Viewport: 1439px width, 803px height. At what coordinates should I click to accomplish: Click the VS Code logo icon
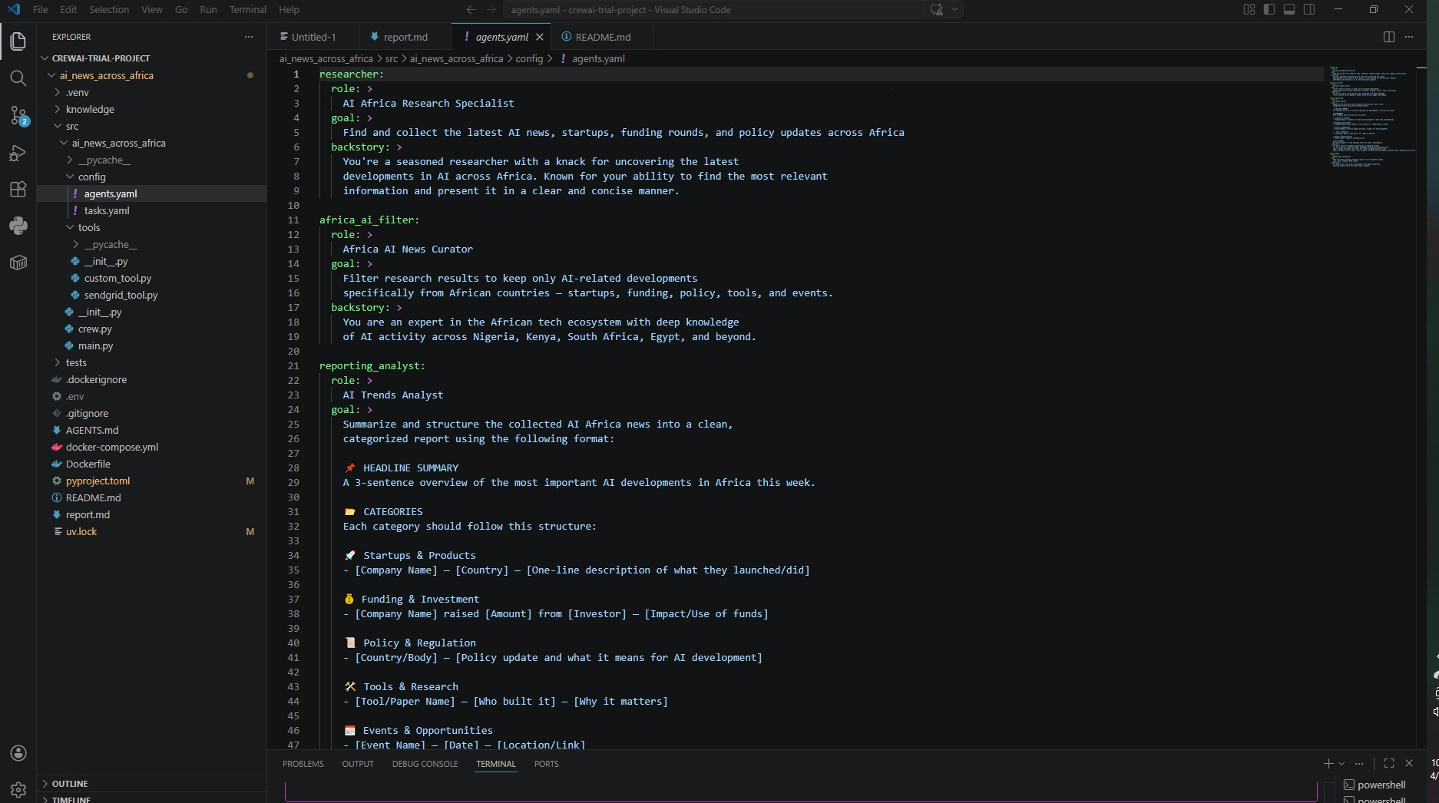(x=14, y=10)
